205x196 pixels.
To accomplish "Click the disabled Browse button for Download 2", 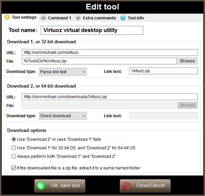I will pos(188,105).
